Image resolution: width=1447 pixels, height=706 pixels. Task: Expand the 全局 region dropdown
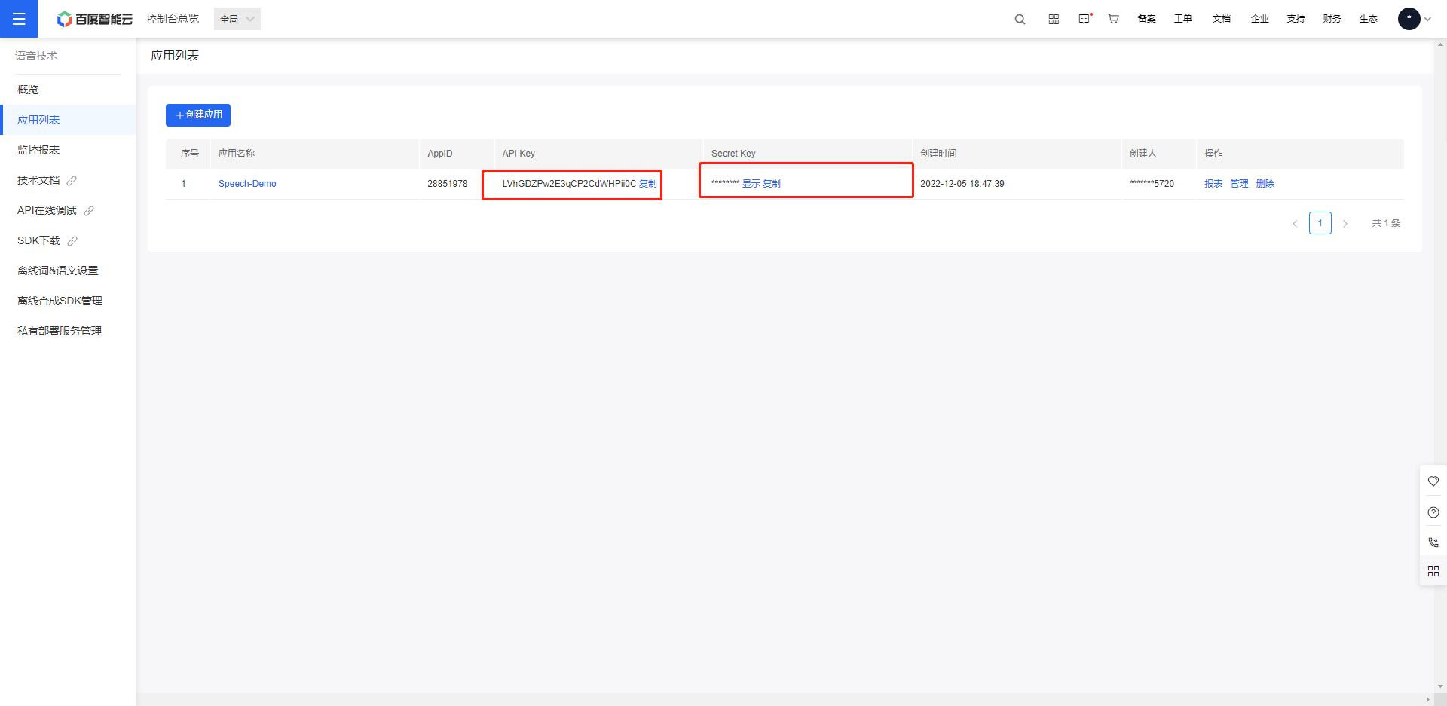tap(237, 19)
